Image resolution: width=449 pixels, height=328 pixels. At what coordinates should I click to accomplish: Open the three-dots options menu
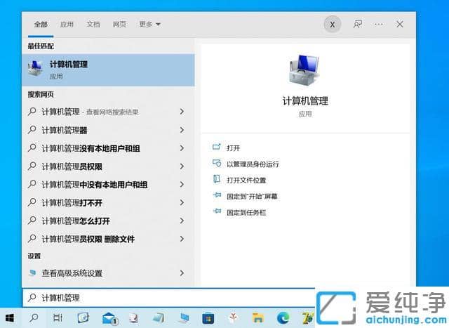(379, 25)
